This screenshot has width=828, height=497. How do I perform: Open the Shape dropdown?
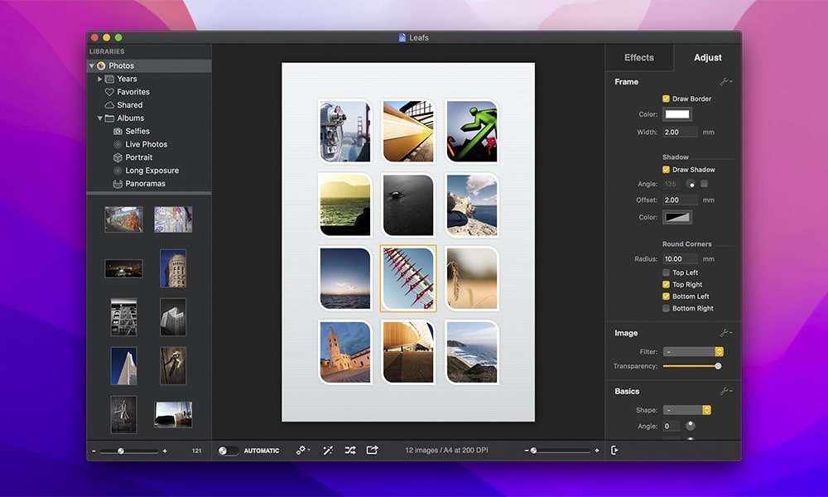[686, 410]
